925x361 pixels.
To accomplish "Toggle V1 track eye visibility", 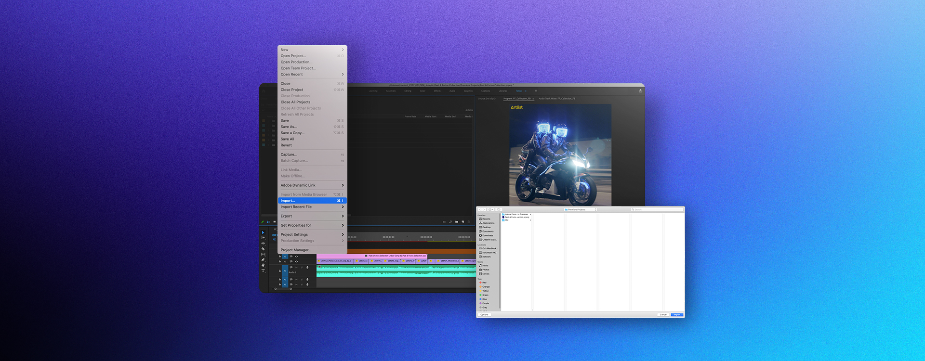I will click(296, 261).
